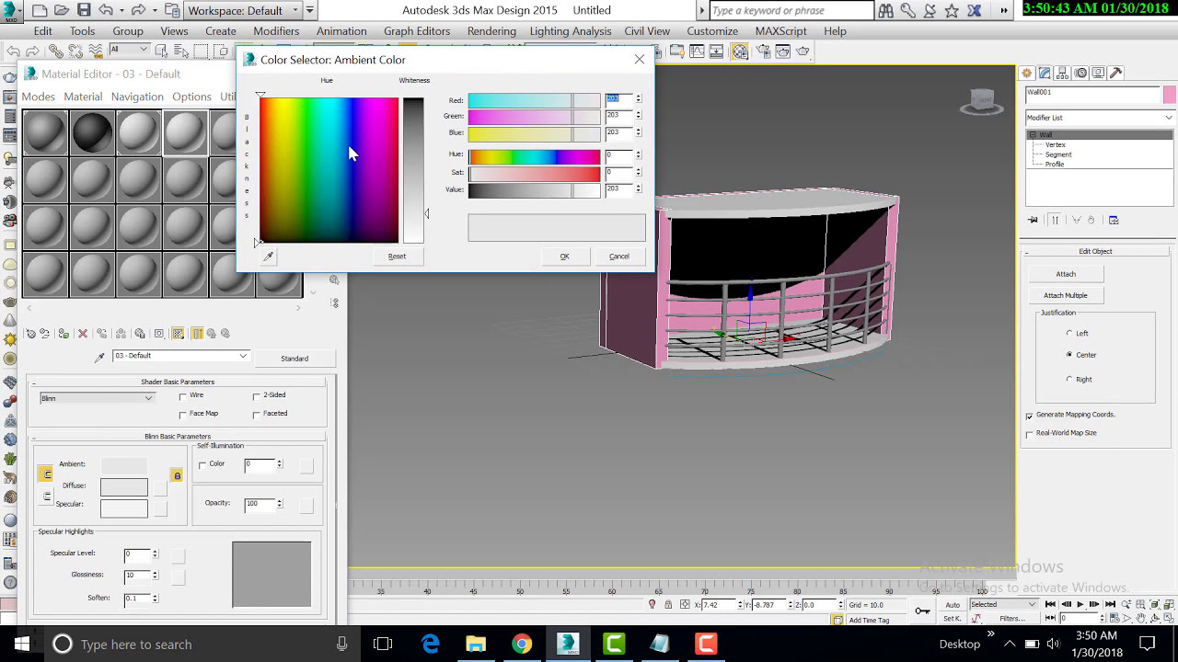Enable the Face Map checkbox

182,415
